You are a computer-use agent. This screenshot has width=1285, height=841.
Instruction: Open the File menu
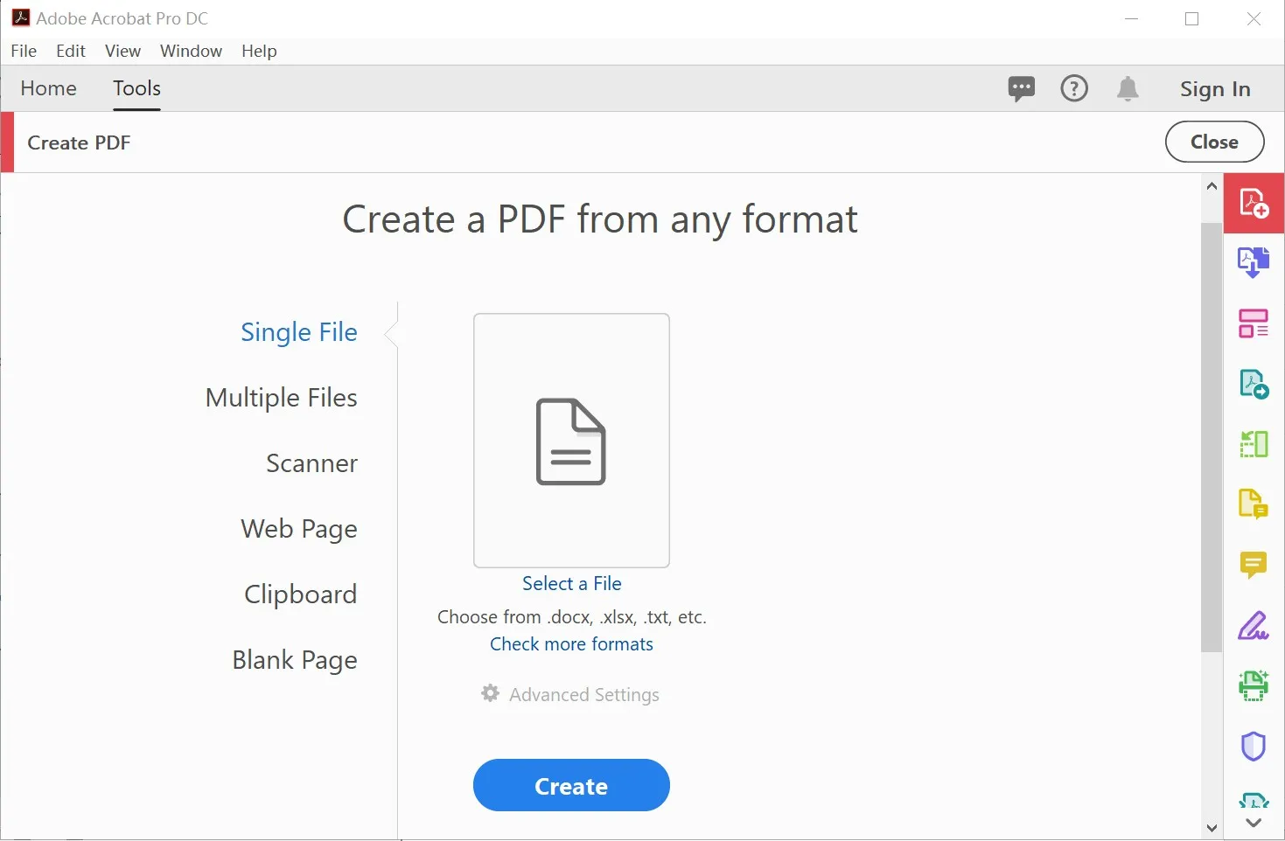[24, 51]
